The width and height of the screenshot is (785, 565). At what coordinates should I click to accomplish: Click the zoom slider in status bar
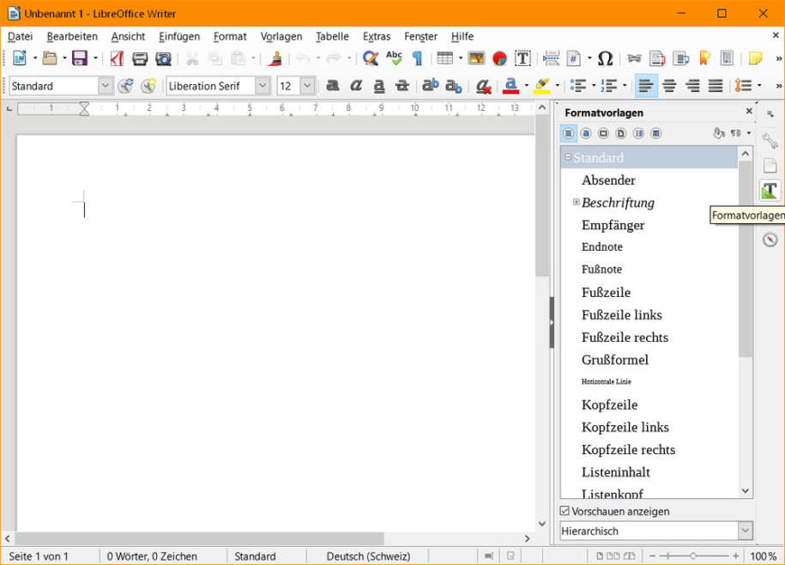(x=693, y=556)
